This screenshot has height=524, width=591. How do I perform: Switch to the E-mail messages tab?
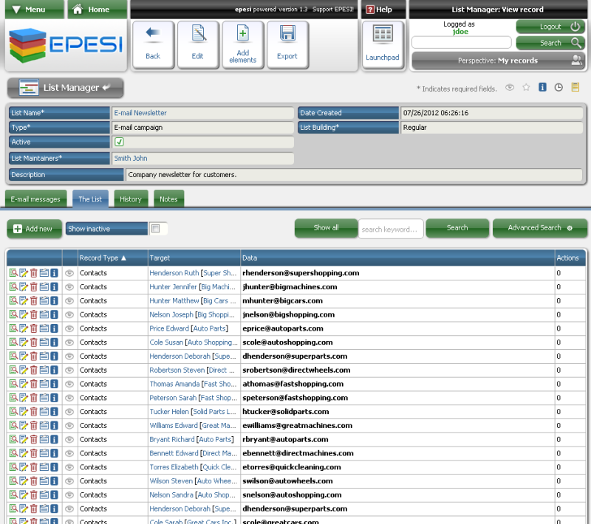tap(35, 199)
